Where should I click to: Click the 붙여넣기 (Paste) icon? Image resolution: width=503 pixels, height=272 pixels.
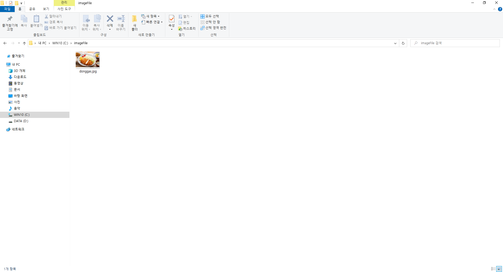click(36, 22)
